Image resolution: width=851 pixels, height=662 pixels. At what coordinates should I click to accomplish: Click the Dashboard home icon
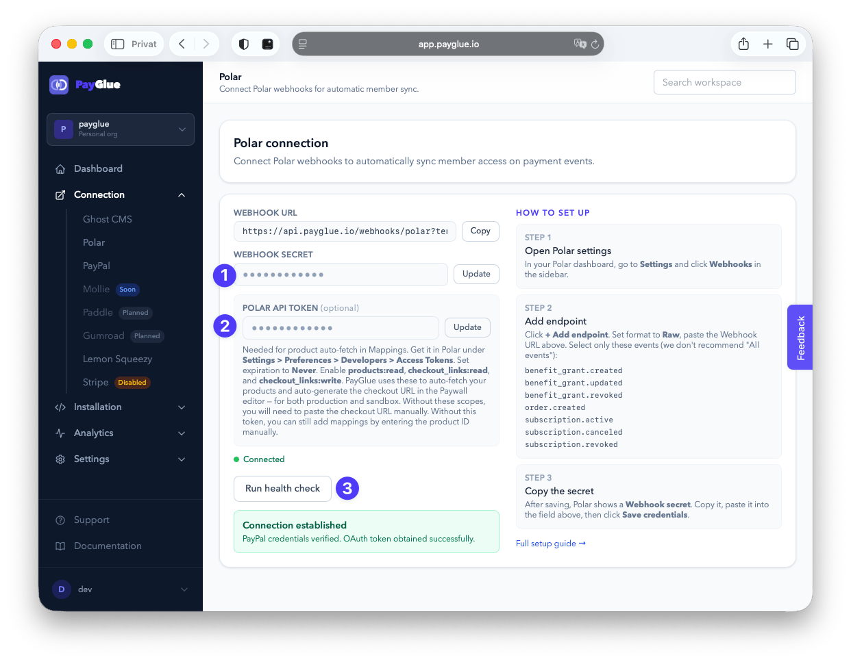pos(60,169)
